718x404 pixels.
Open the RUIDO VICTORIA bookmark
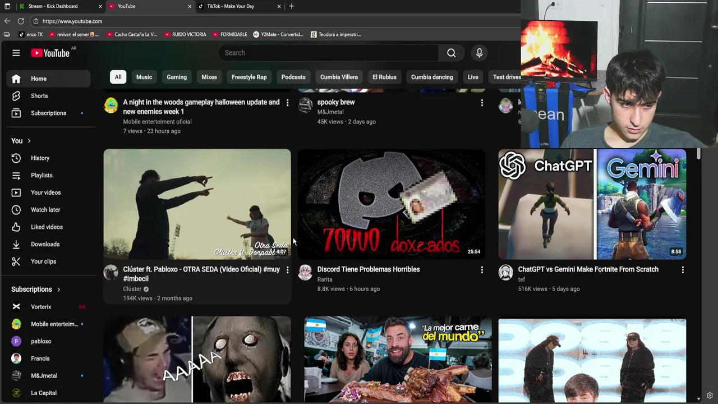tap(185, 34)
